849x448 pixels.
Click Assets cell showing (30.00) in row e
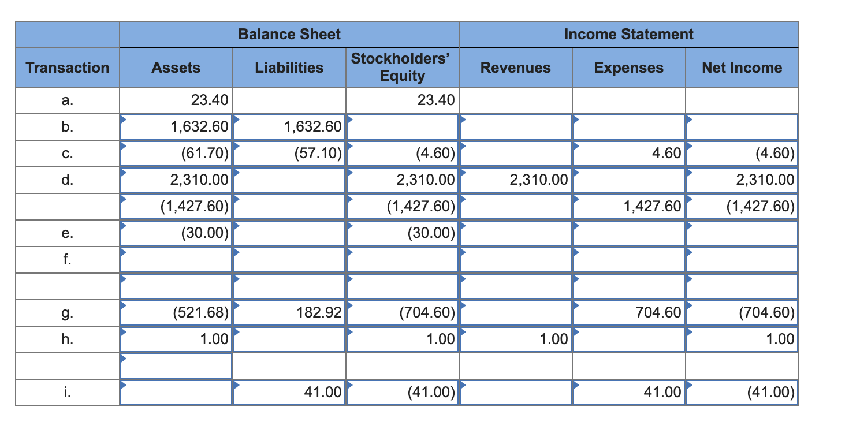click(176, 233)
